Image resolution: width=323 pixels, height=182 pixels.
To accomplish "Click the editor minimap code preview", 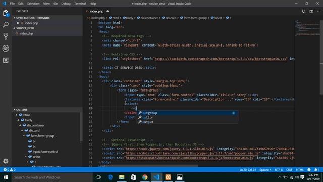I will pos(307,28).
